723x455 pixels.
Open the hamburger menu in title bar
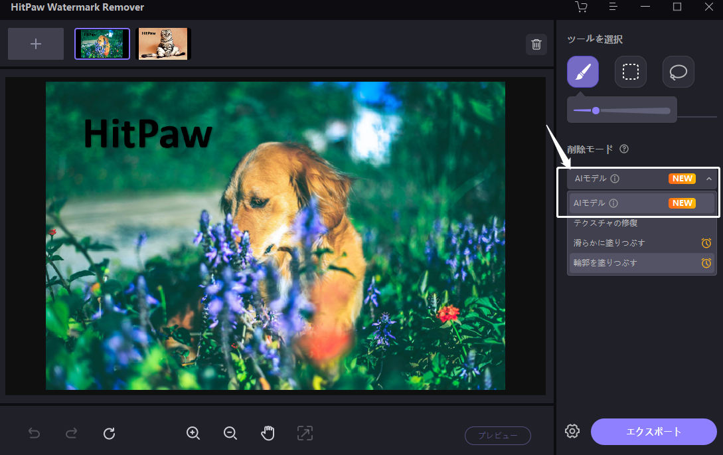tap(613, 7)
